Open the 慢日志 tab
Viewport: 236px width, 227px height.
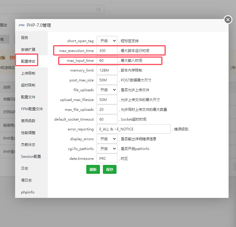pos(31,180)
